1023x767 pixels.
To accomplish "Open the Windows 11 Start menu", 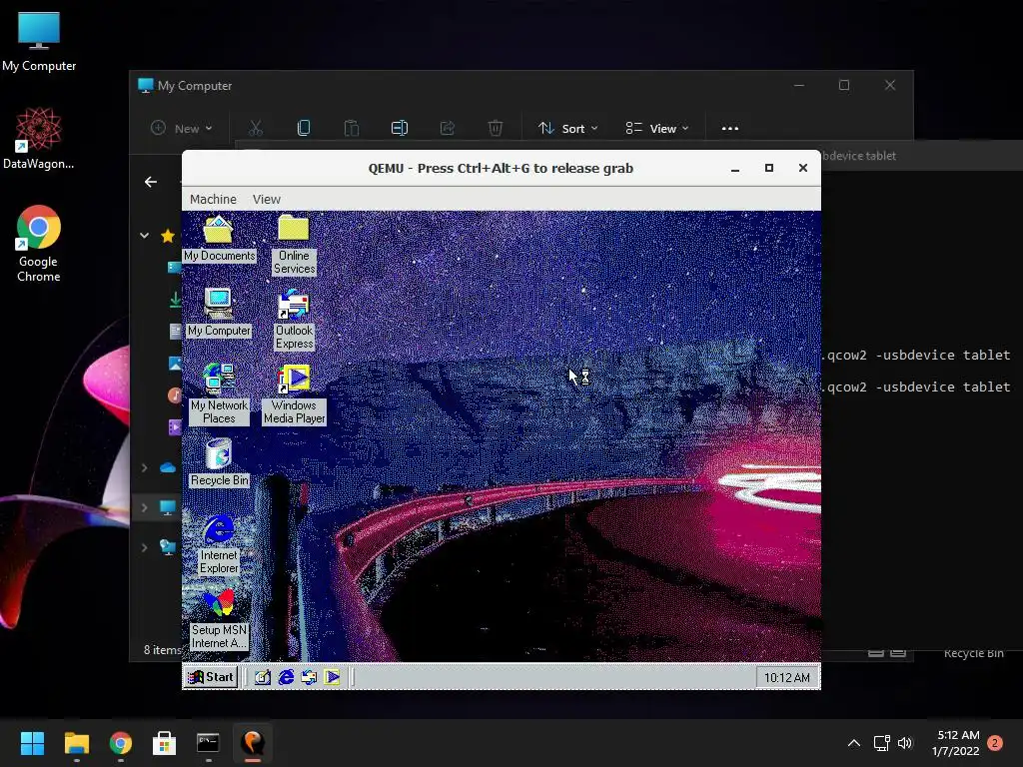I will 32,743.
